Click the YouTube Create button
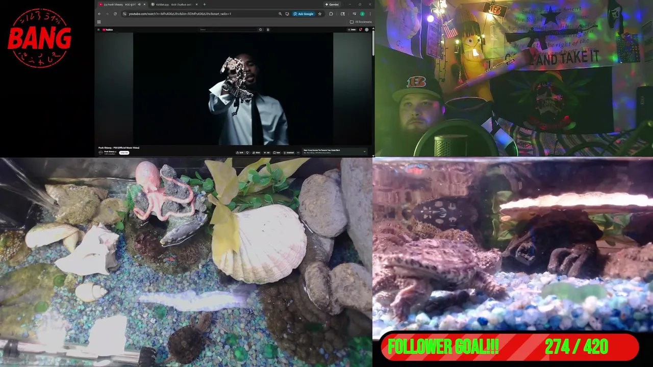Image resolution: width=653 pixels, height=367 pixels. 352,30
